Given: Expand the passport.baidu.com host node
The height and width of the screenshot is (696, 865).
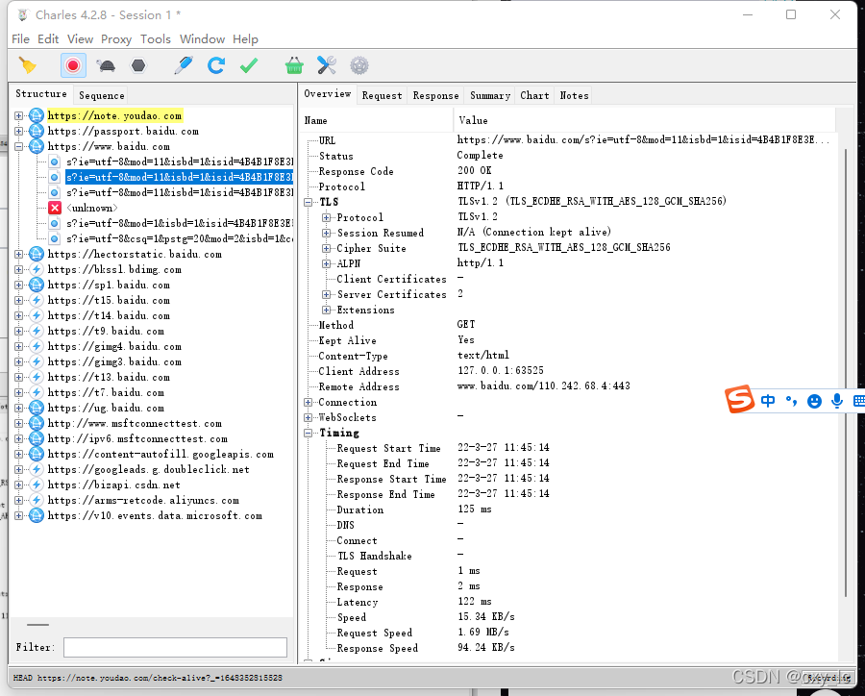Looking at the screenshot, I should pyautogui.click(x=19, y=132).
